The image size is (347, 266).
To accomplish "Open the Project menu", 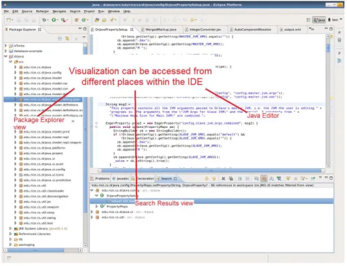I will pos(89,11).
